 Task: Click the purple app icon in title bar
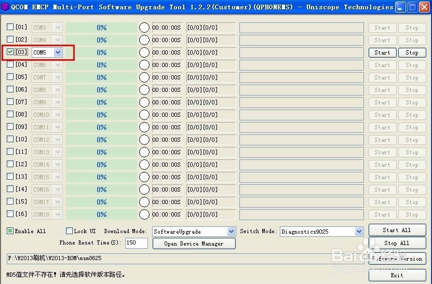click(x=6, y=7)
